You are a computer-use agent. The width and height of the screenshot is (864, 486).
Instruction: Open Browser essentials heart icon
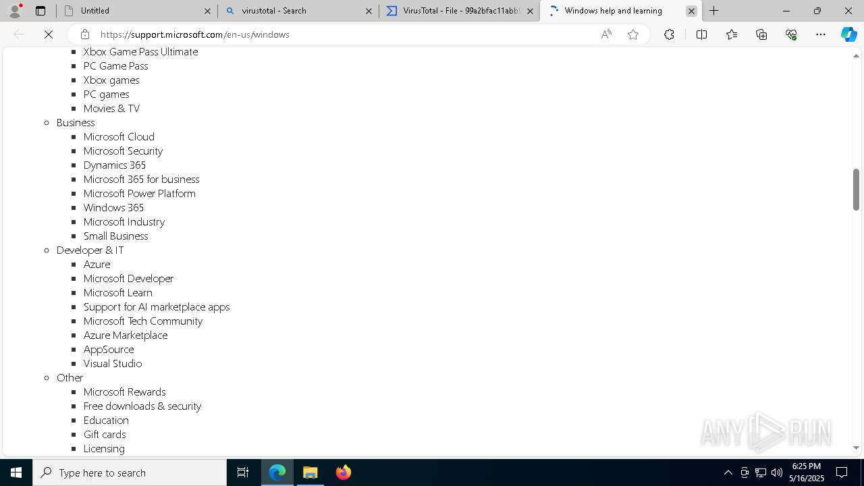point(791,34)
